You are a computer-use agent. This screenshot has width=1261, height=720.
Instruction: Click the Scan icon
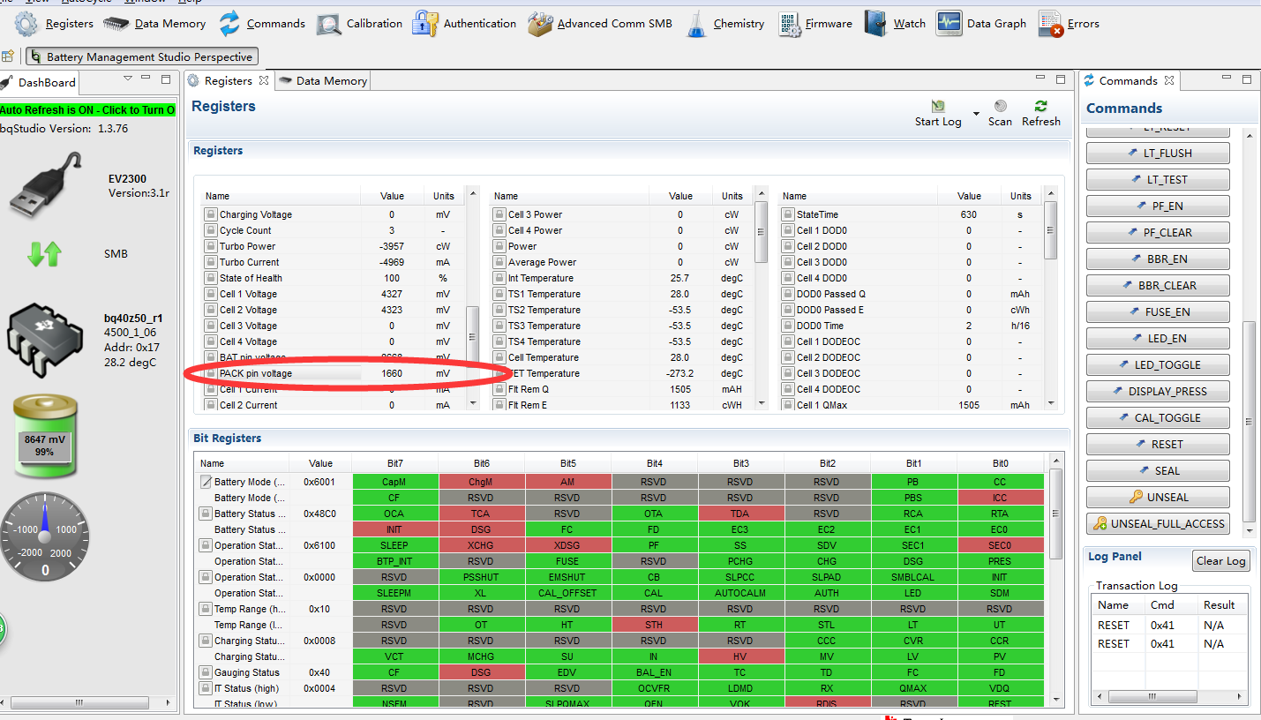click(x=1000, y=107)
